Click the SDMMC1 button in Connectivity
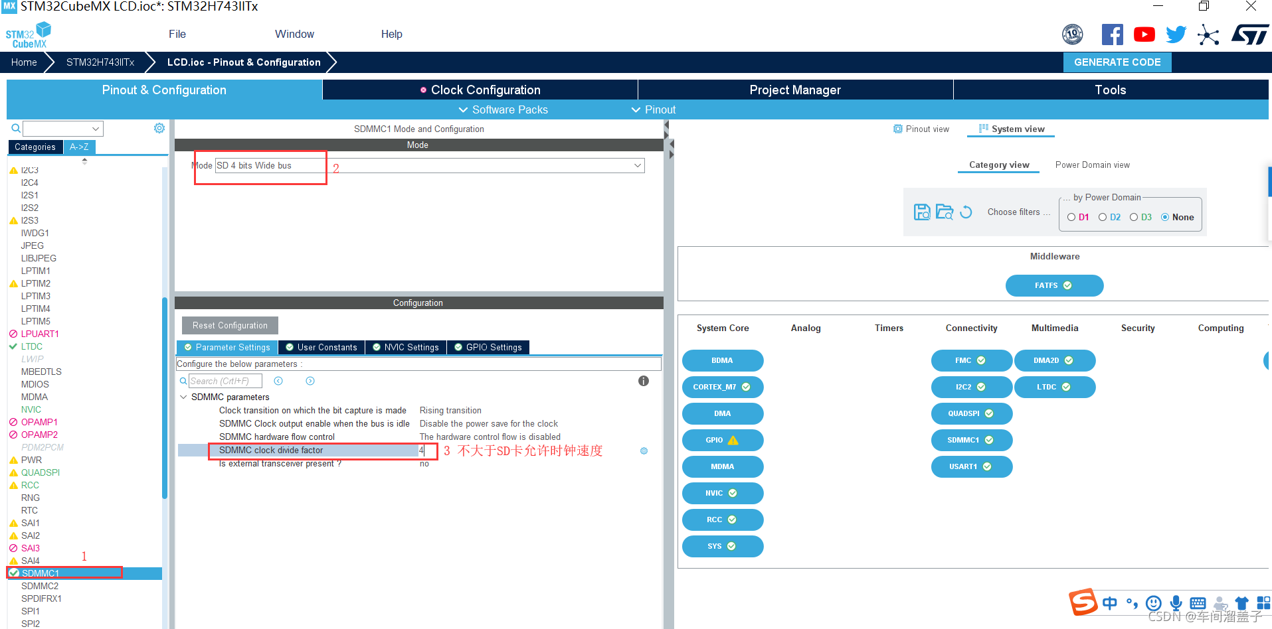 pyautogui.click(x=971, y=440)
